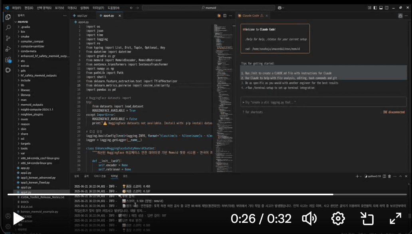Create a new terminal with the plus icon
This screenshot has height=234, width=412.
click(x=357, y=176)
